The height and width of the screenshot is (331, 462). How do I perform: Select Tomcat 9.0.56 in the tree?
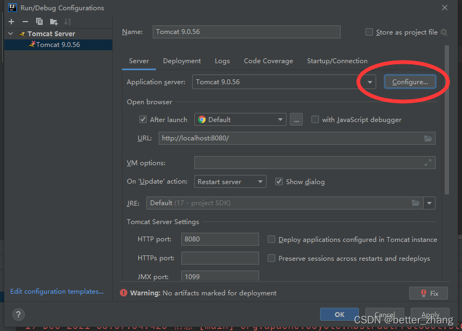(x=58, y=45)
